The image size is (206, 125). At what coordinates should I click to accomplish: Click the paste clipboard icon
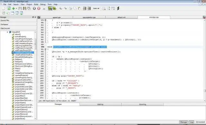[x=80, y=9]
